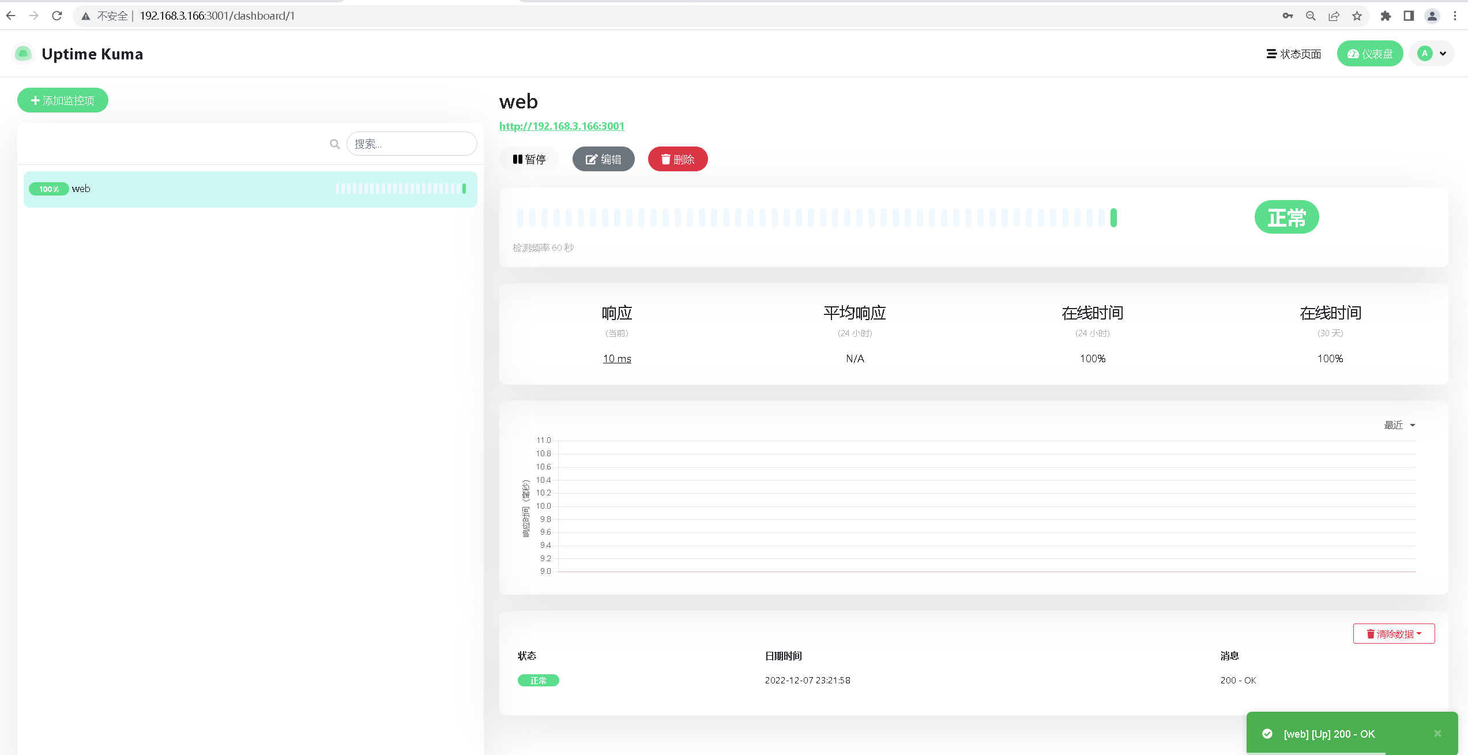1468x755 pixels.
Task: Open the 状态页面 menu item
Action: click(1293, 54)
